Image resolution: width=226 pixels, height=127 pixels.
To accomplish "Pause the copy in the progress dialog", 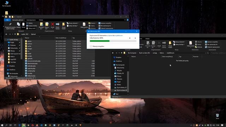I will (130, 38).
